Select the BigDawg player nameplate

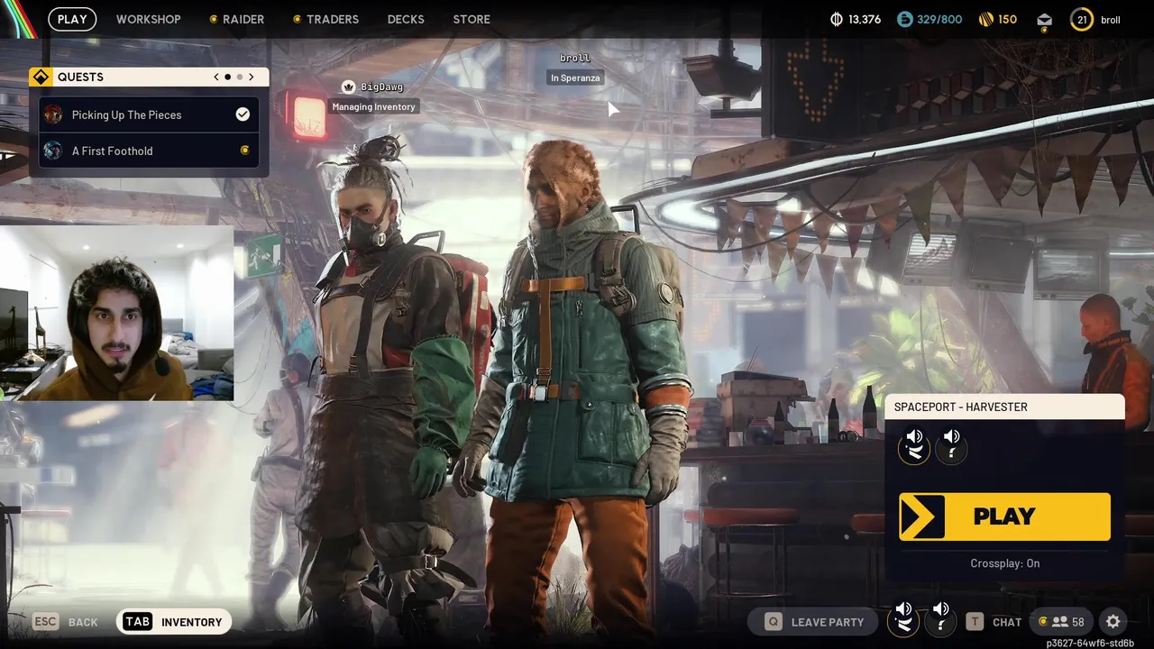click(382, 87)
